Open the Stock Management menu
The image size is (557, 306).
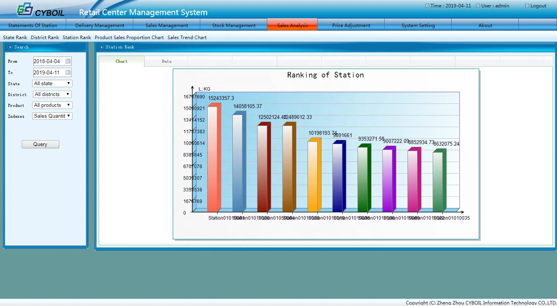(234, 26)
